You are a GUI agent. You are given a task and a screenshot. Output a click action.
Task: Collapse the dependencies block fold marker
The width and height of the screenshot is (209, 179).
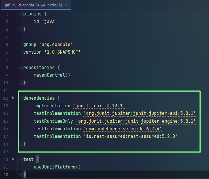click(x=21, y=98)
